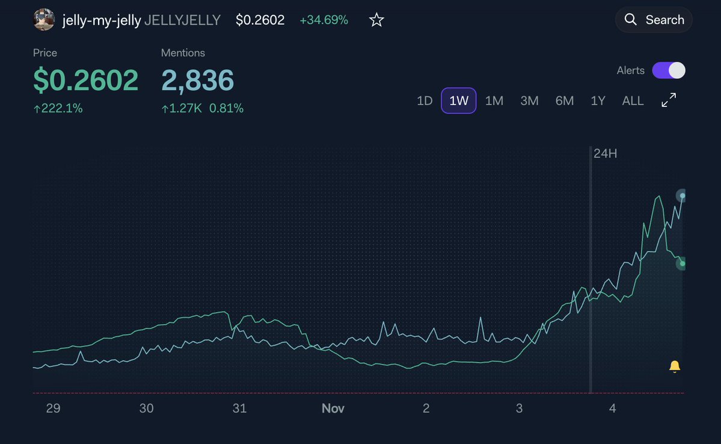Viewport: 721px width, 444px height.
Task: Show ALL time price history
Action: (x=633, y=100)
